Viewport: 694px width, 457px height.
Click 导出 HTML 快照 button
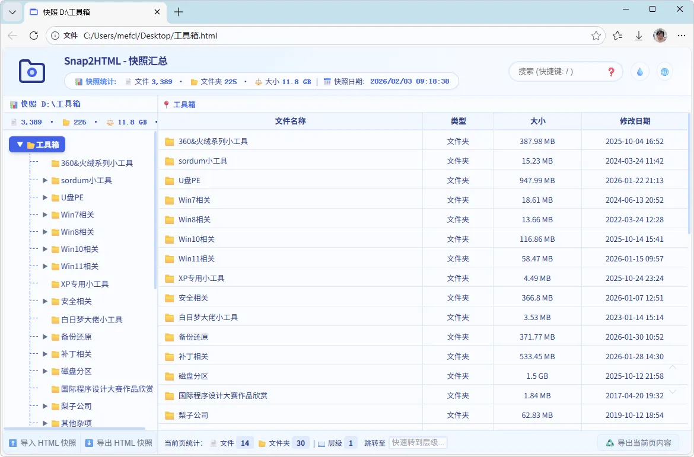tap(119, 443)
